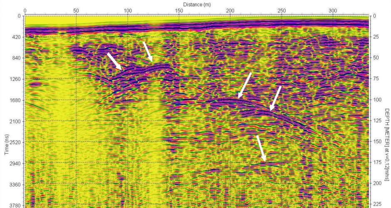Click the 0 tick on the Time axis
Screen dimensions: 391x208
(x=20, y=16)
